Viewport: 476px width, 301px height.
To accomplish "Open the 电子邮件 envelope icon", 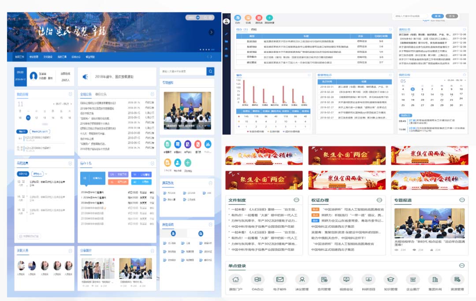I will [279, 279].
